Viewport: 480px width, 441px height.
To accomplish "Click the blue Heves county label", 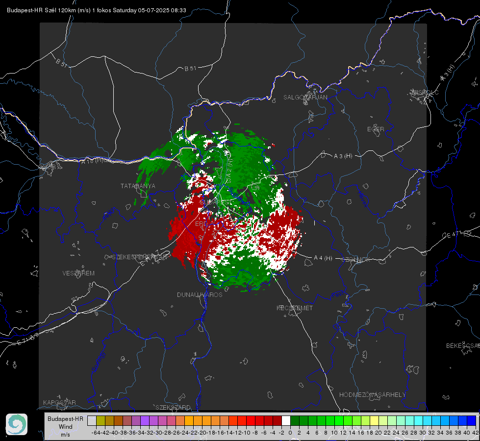I will tap(362, 199).
